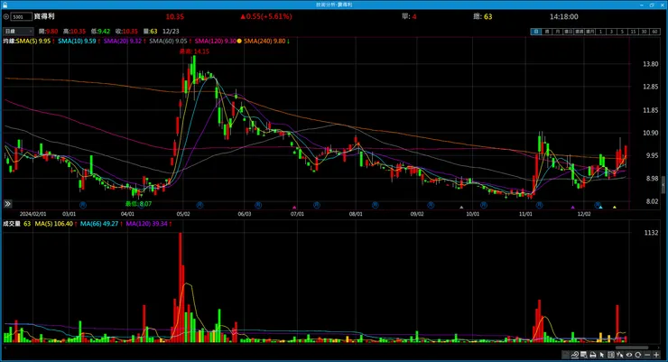
Task: Click the volume MA(66) 49.27 label
Action: tap(99, 224)
